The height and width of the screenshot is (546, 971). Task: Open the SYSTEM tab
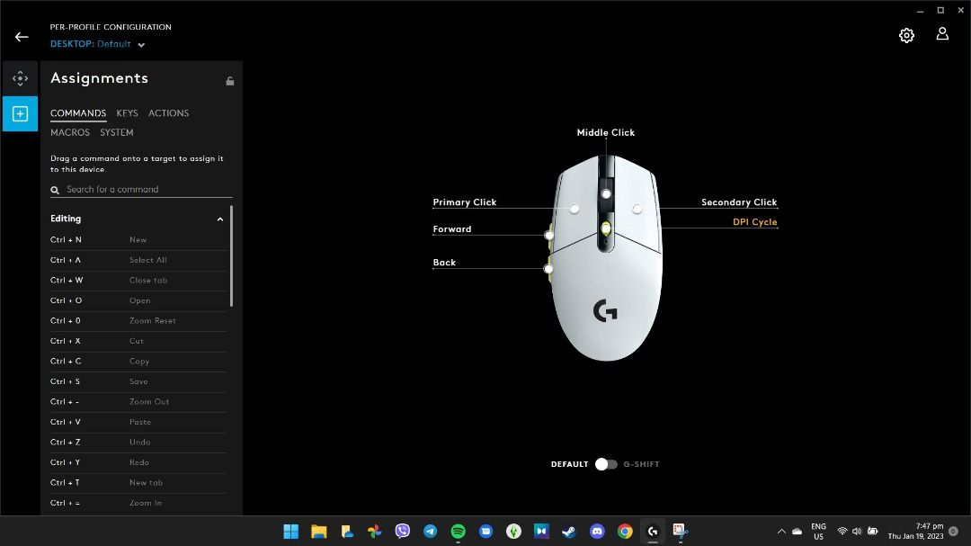(x=116, y=132)
